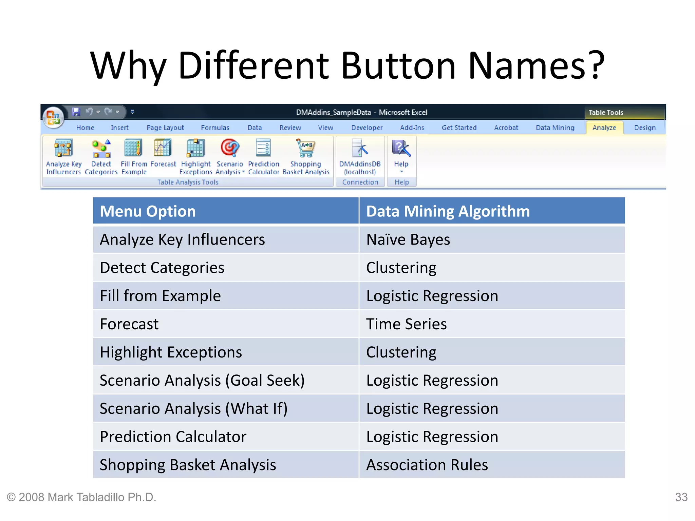Click the Menu Option column header

click(x=226, y=211)
